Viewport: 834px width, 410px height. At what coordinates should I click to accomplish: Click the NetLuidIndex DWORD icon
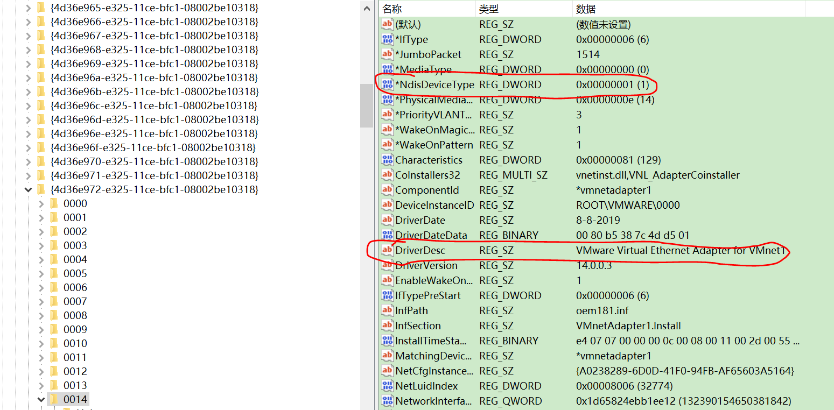(x=387, y=386)
